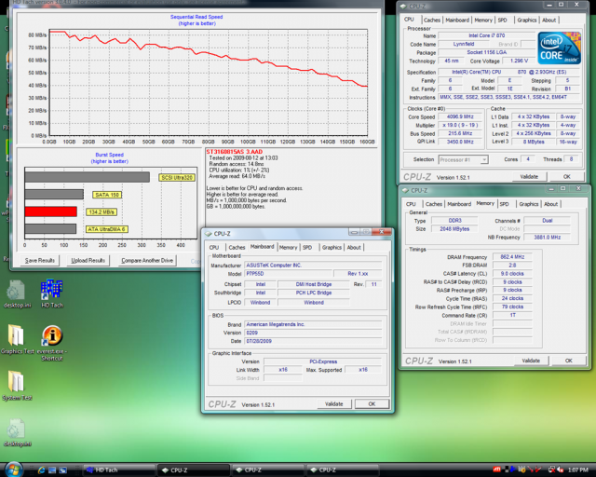Click the ST3160815AS 3.AAD drive name
Image resolution: width=596 pixels, height=477 pixels.
[235, 152]
